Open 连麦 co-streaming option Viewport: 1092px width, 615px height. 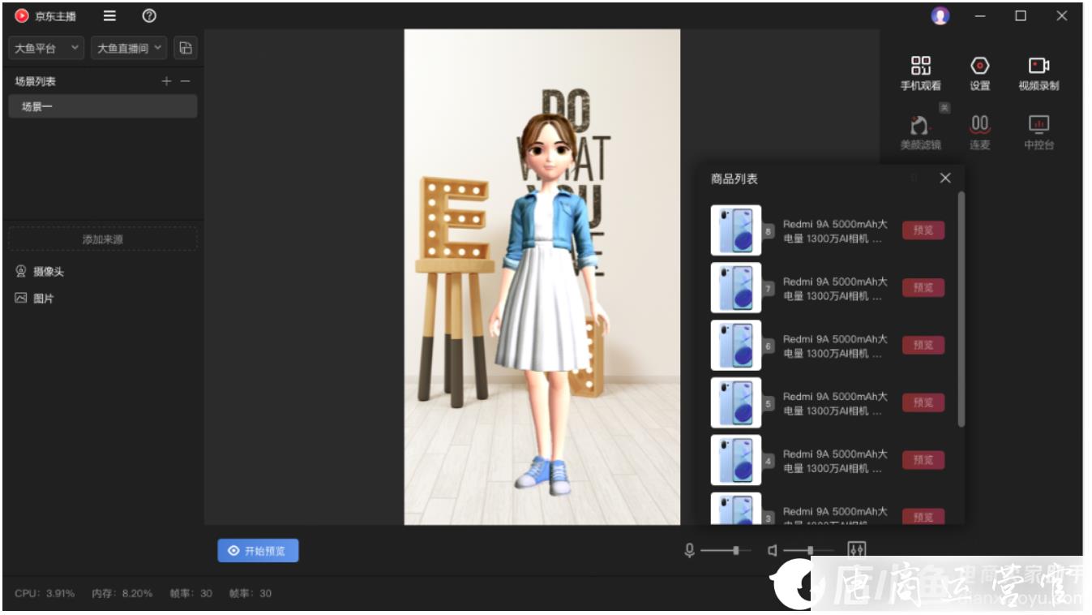(x=980, y=133)
